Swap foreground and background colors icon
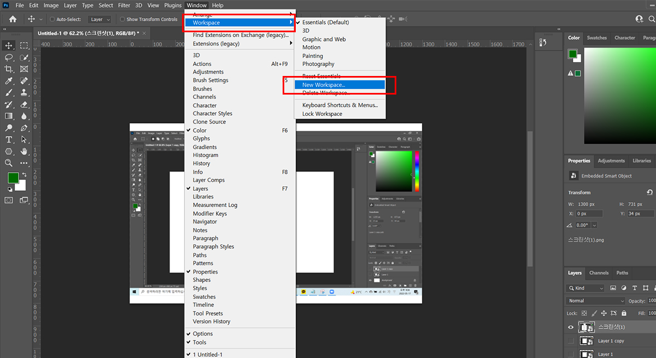 tap(25, 175)
